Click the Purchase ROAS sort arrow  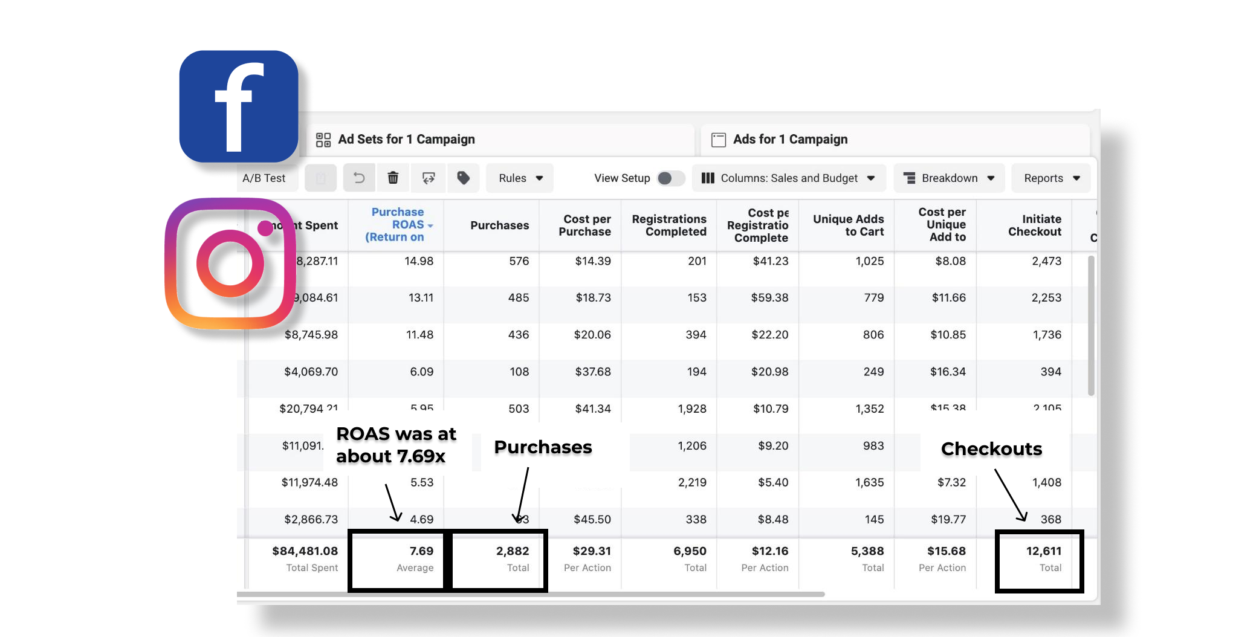[x=430, y=225]
